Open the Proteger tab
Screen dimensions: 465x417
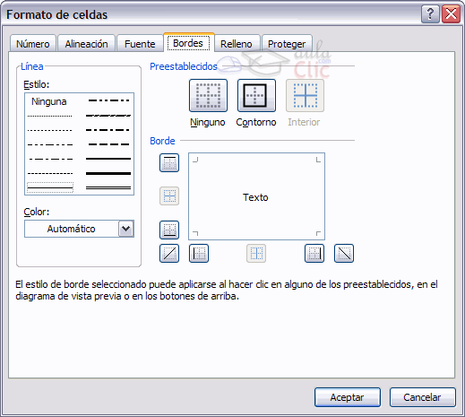[287, 44]
